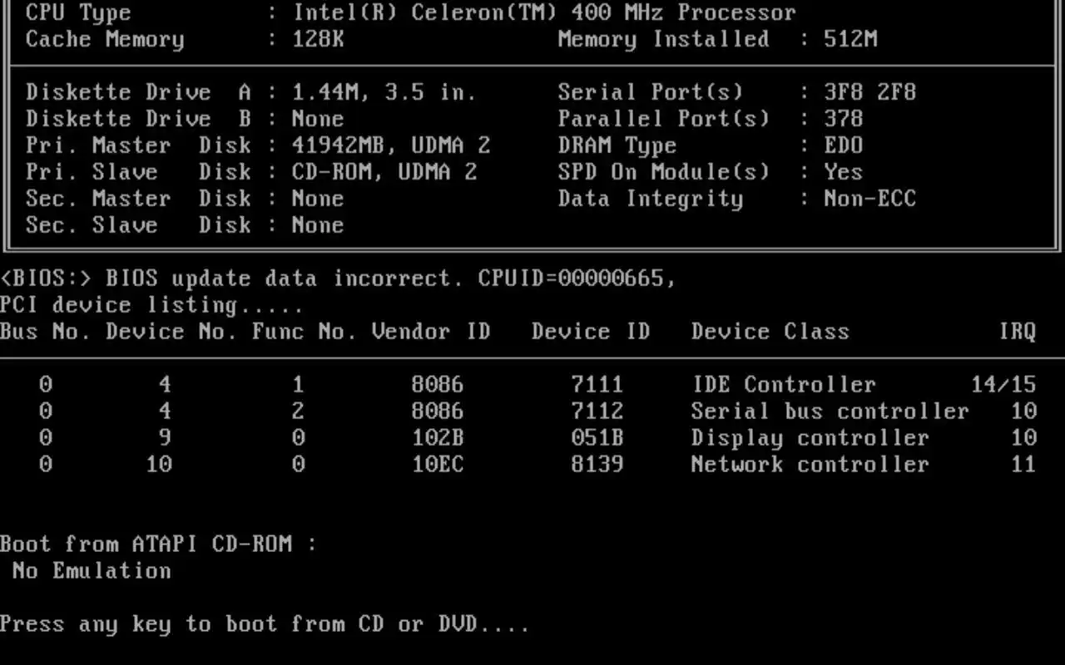Screen dimensions: 1065x665
Task: Click the Boot from ATAPI CD-ROM line
Action: [x=158, y=544]
